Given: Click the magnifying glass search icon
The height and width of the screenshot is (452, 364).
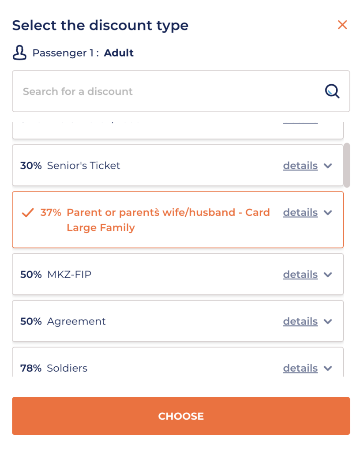Looking at the screenshot, I should [332, 91].
